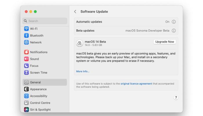Select Notifications label in sidebar
Image resolution: width=203 pixels, height=116 pixels.
[x=39, y=52]
